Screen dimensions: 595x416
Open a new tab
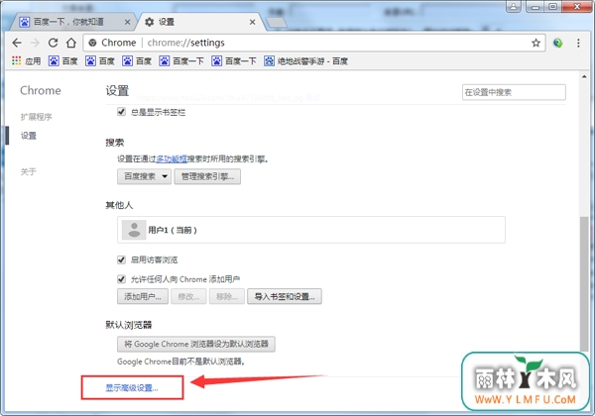(277, 23)
